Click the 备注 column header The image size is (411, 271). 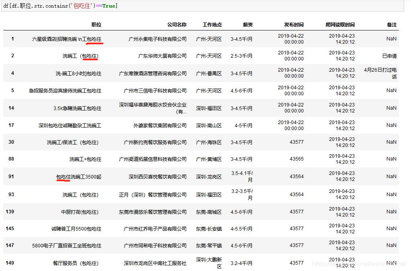[392, 25]
